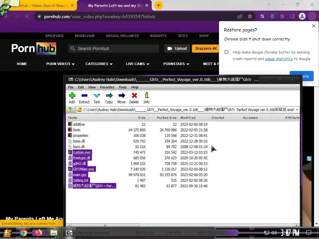Select the properties folder row

(81, 136)
